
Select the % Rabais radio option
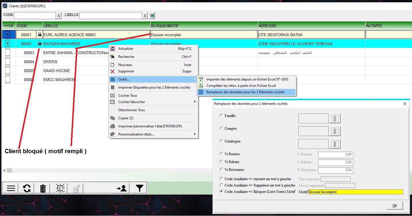click(222, 162)
